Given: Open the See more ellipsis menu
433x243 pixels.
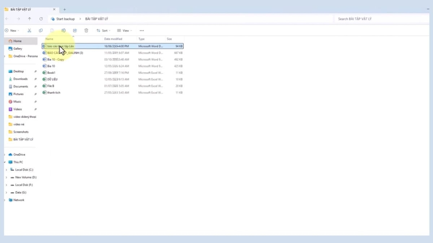Looking at the screenshot, I should [x=142, y=31].
